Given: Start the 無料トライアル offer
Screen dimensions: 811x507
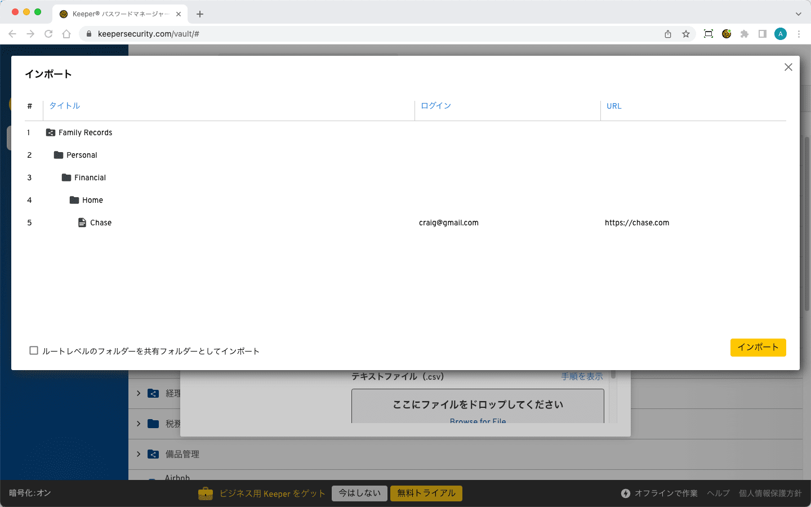Looking at the screenshot, I should click(426, 493).
